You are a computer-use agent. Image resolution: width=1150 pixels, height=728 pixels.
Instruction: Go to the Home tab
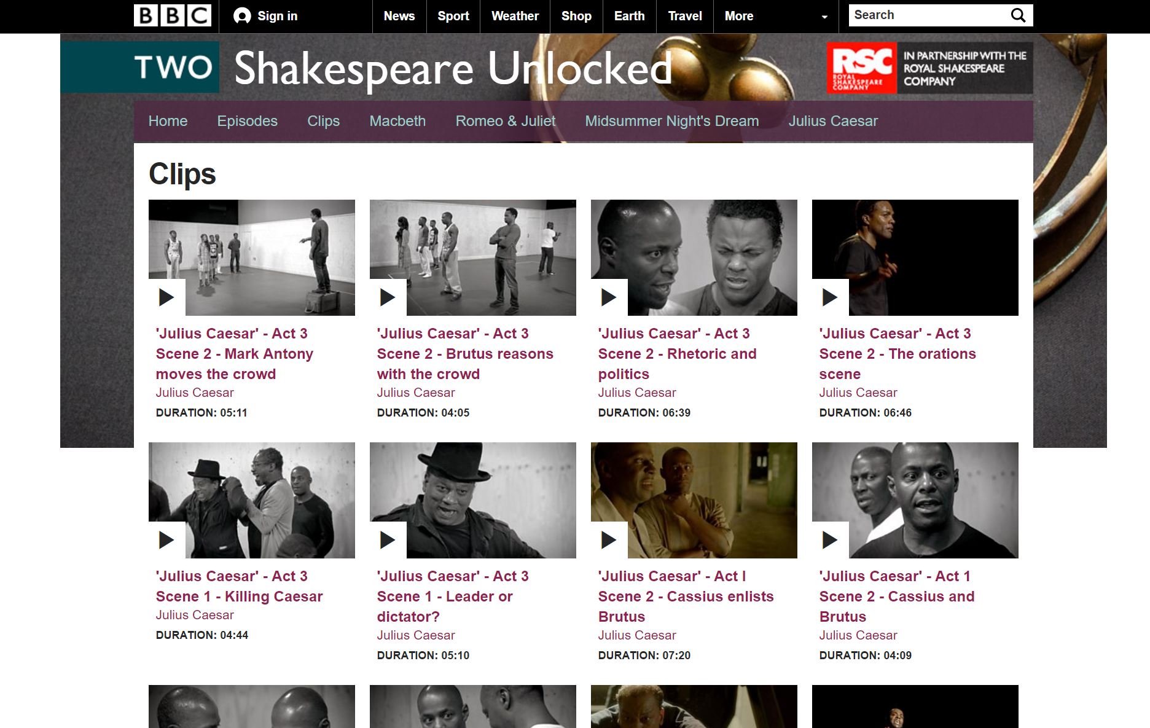168,121
